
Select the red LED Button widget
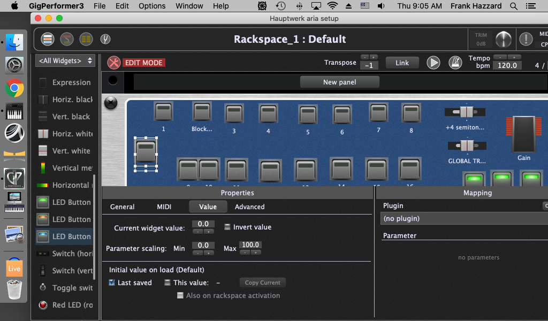tap(65, 219)
